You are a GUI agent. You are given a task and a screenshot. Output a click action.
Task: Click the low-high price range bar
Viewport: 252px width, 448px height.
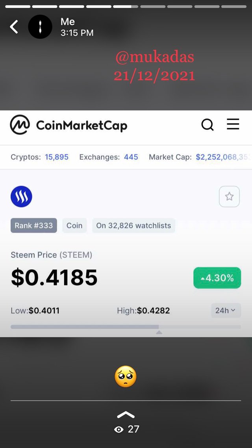click(126, 327)
